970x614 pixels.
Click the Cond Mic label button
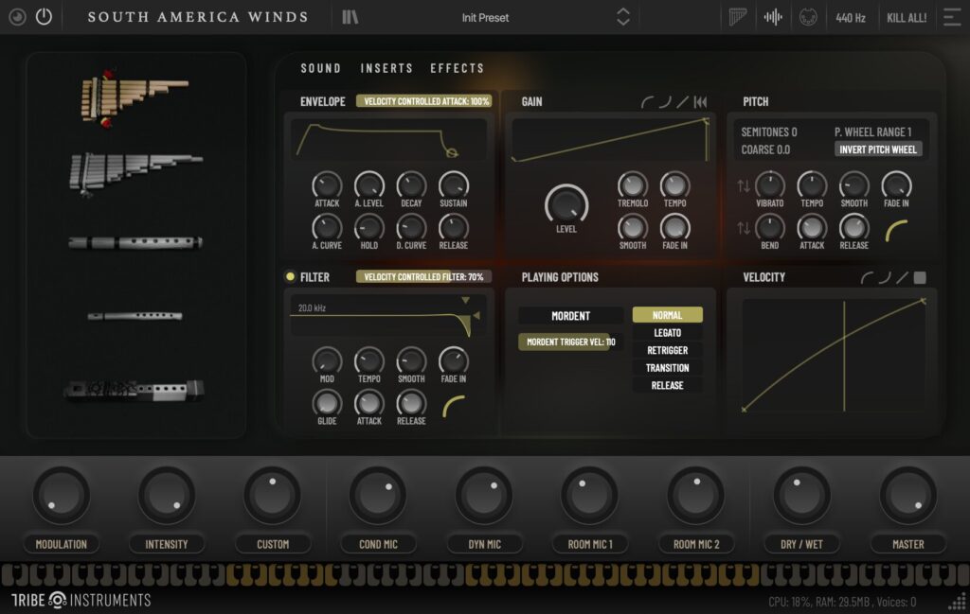tap(378, 544)
